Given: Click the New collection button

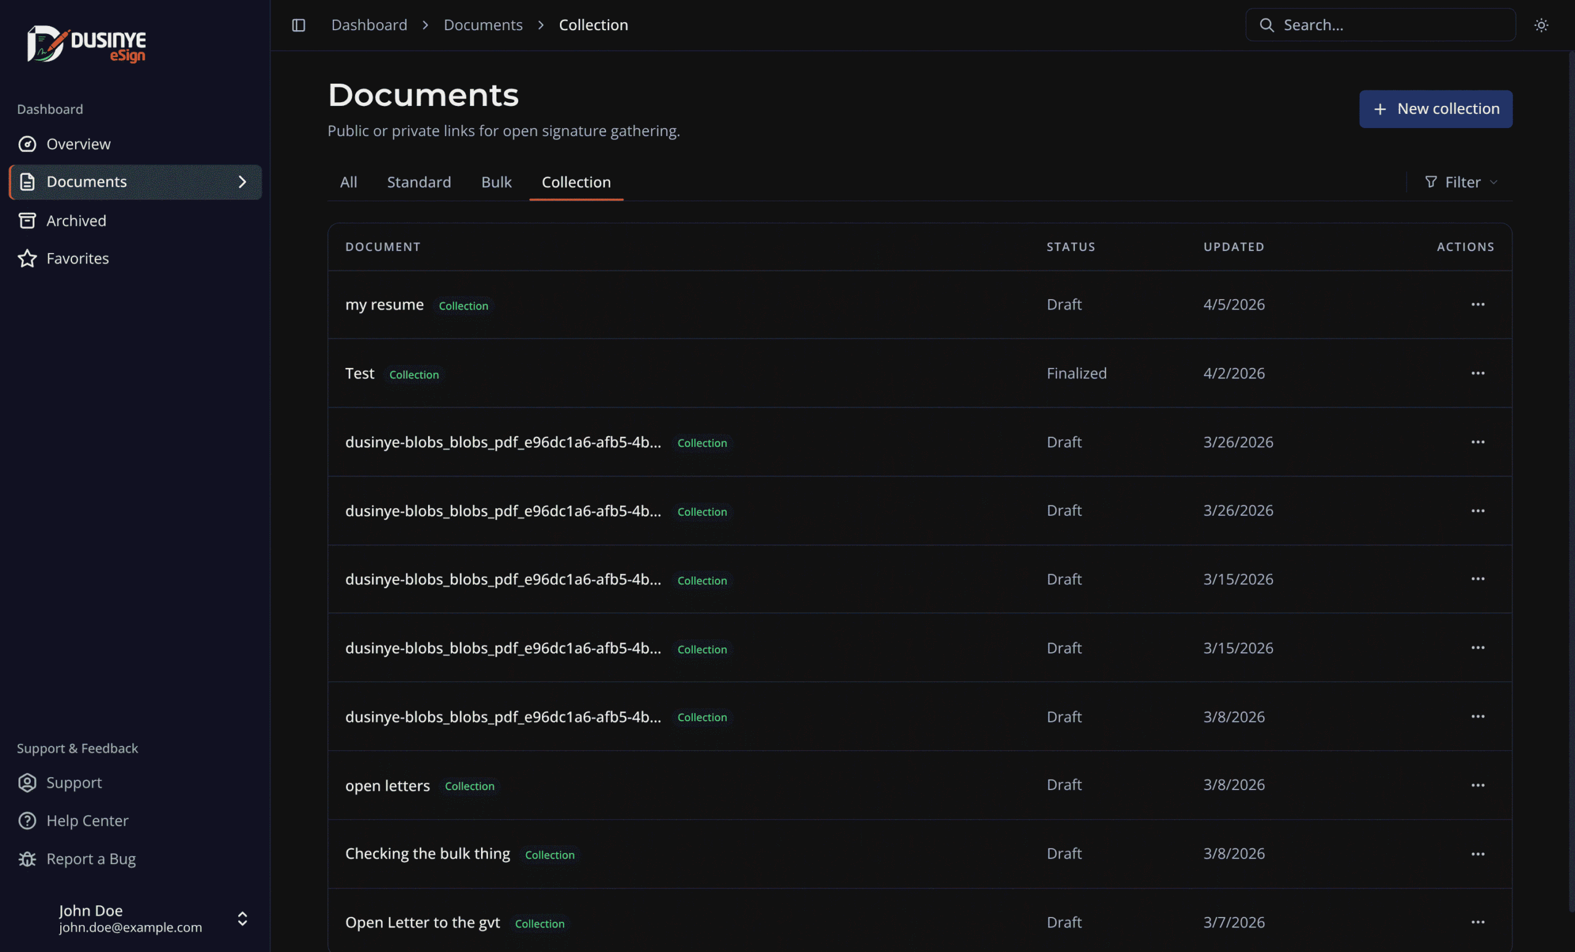Looking at the screenshot, I should pyautogui.click(x=1436, y=110).
